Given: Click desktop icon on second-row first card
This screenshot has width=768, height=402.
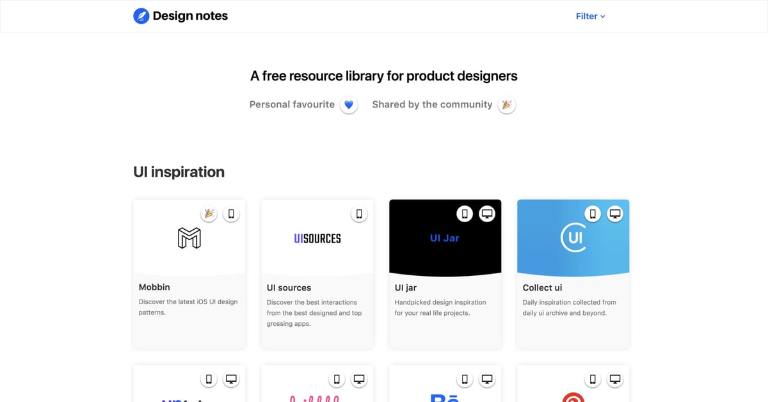Looking at the screenshot, I should pos(231,380).
